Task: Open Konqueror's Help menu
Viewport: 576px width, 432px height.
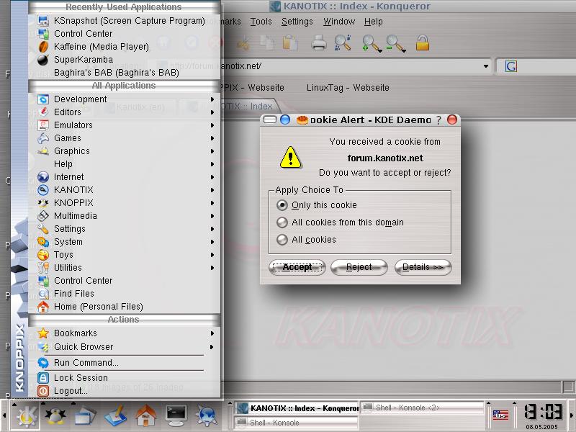Action: pyautogui.click(x=373, y=22)
